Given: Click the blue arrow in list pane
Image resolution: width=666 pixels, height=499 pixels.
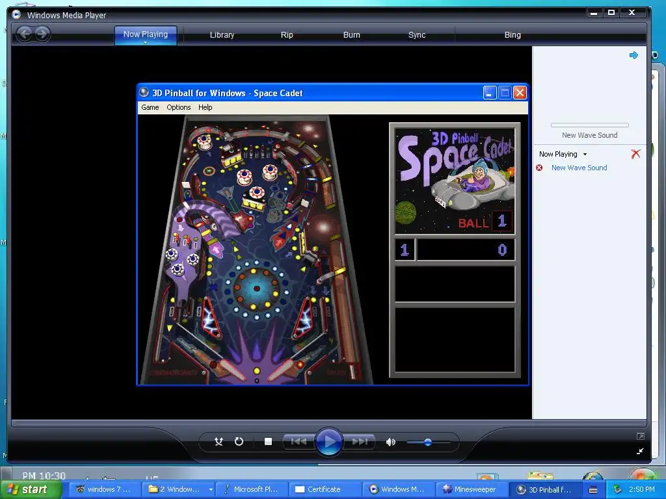Looking at the screenshot, I should tap(633, 55).
